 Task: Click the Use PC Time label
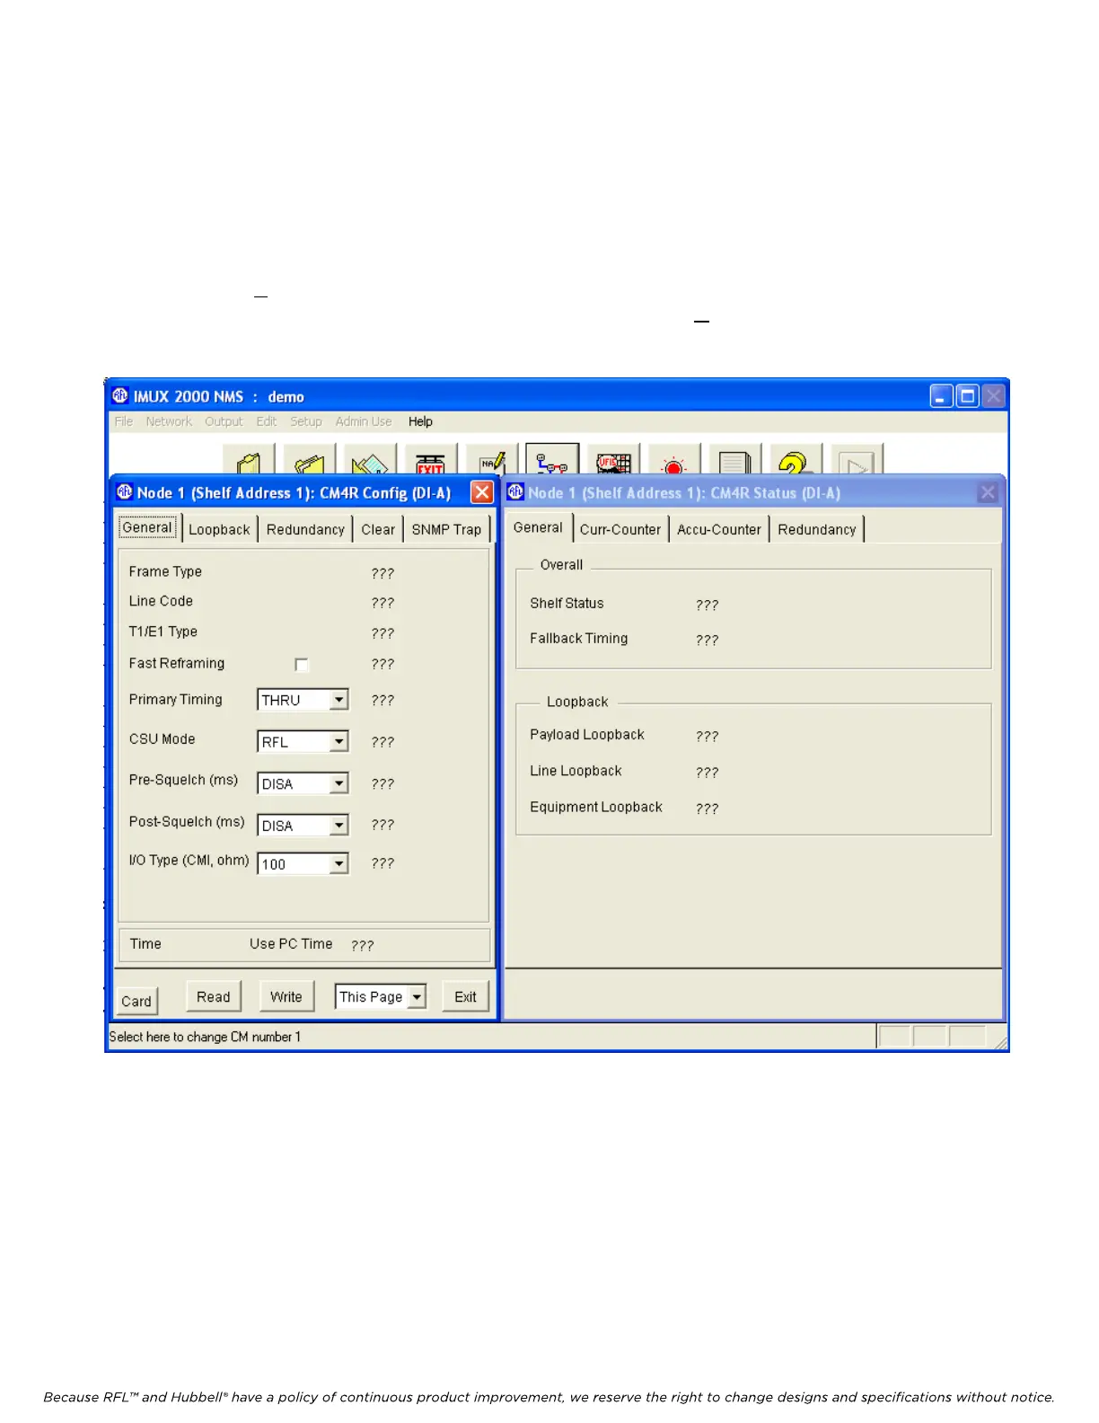[x=291, y=943]
